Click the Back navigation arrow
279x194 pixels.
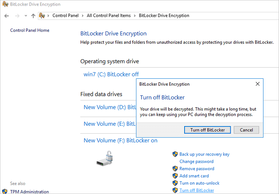pos(7,16)
